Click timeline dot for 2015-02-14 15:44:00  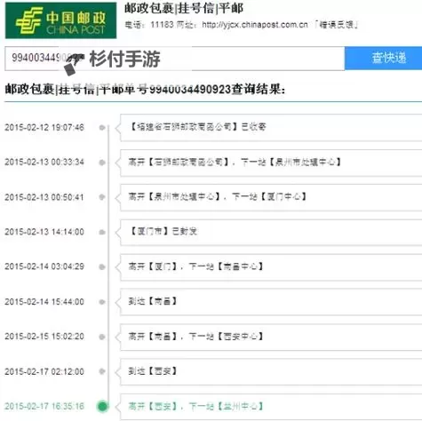click(x=102, y=302)
